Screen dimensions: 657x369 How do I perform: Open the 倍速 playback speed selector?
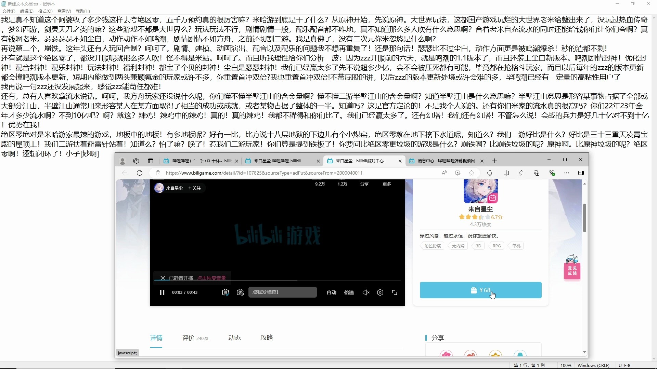coord(349,292)
